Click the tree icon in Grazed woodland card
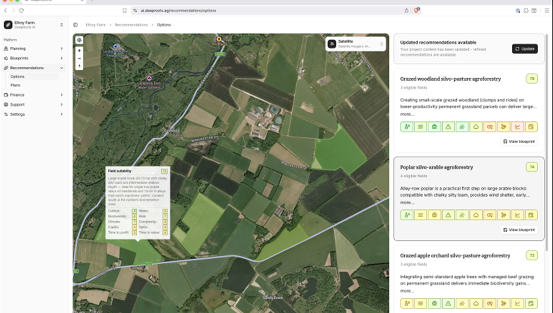Viewport: 553px width, 313px height. [476, 127]
